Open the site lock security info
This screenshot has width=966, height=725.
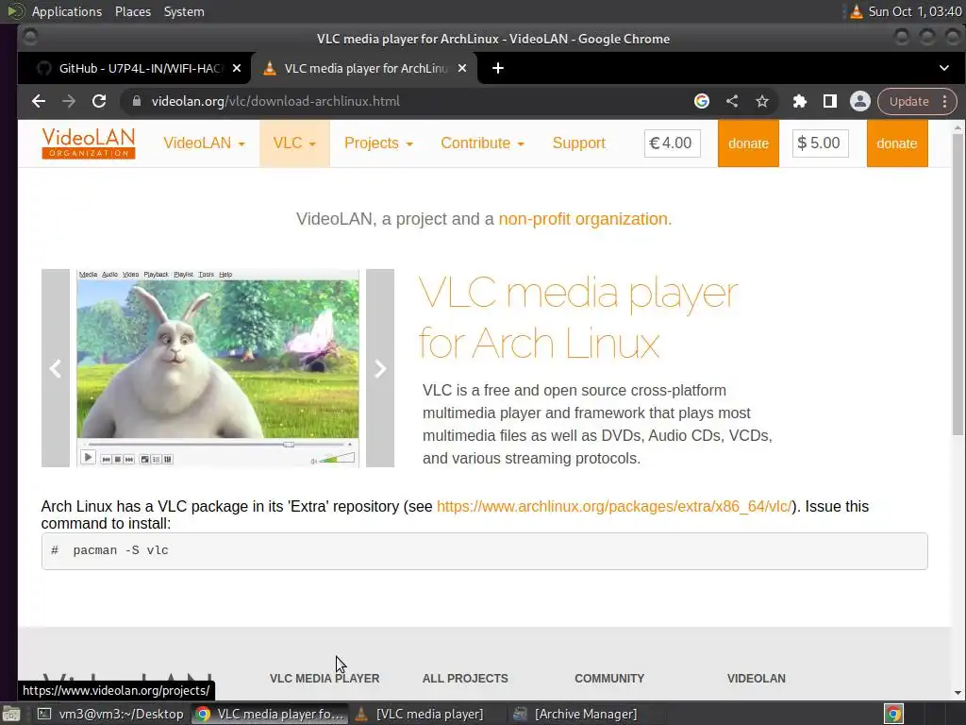pos(136,101)
